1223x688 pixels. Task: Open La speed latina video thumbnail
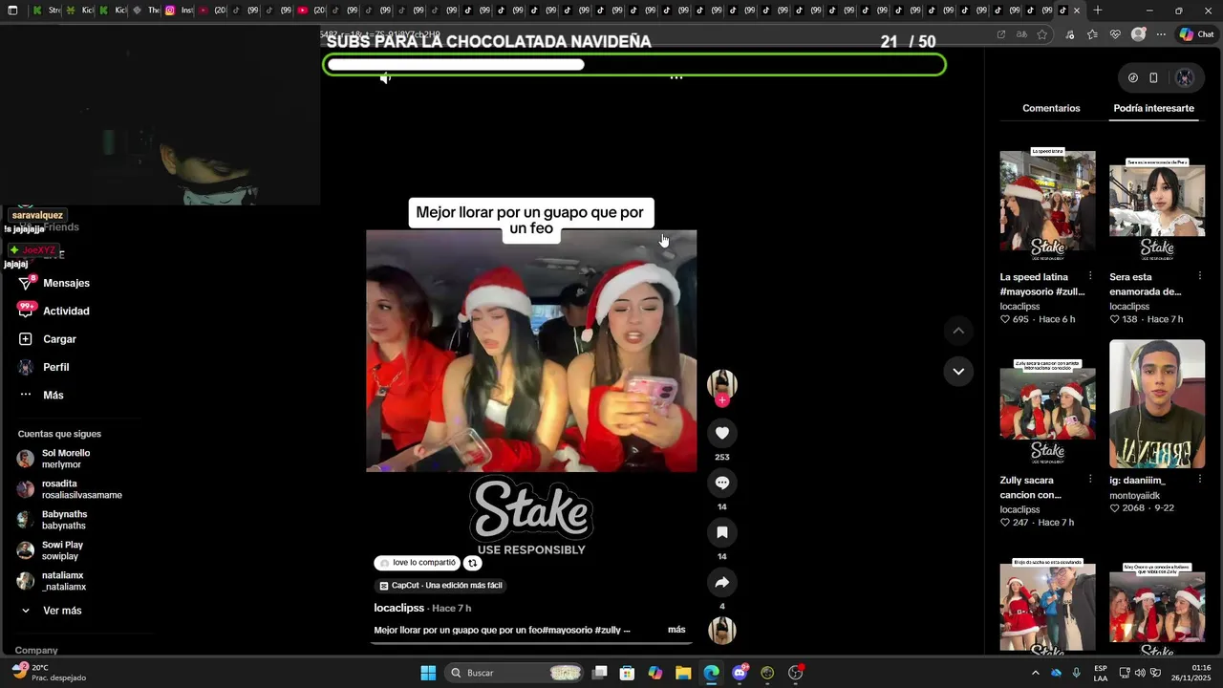[x=1047, y=204]
